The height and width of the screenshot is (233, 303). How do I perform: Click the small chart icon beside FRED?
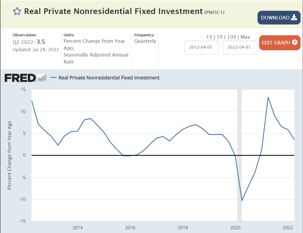[x=42, y=78]
